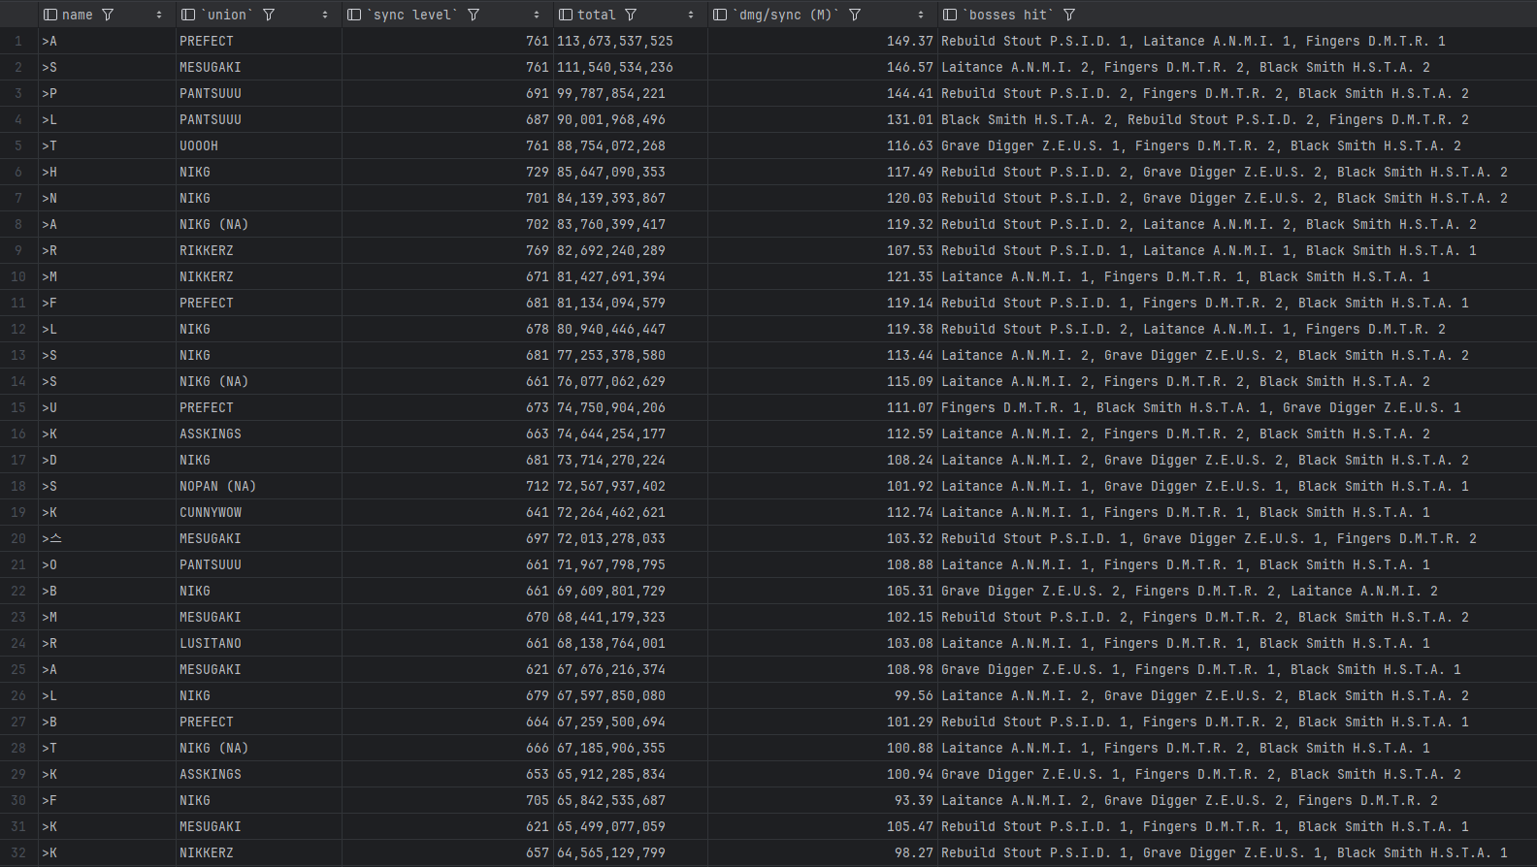This screenshot has width=1537, height=867.
Task: Toggle sort order arrows on union column
Action: pos(325,15)
